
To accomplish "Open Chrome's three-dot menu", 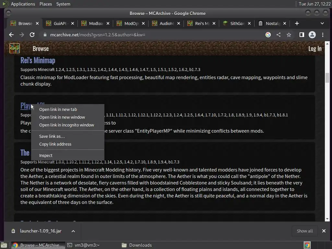I will [323, 35].
